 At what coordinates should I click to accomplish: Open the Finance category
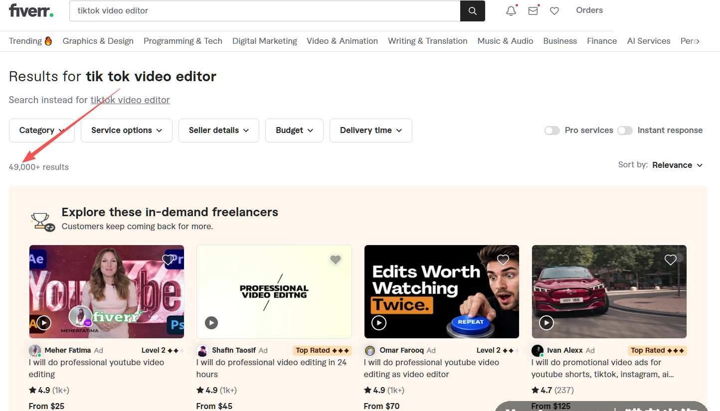(602, 41)
